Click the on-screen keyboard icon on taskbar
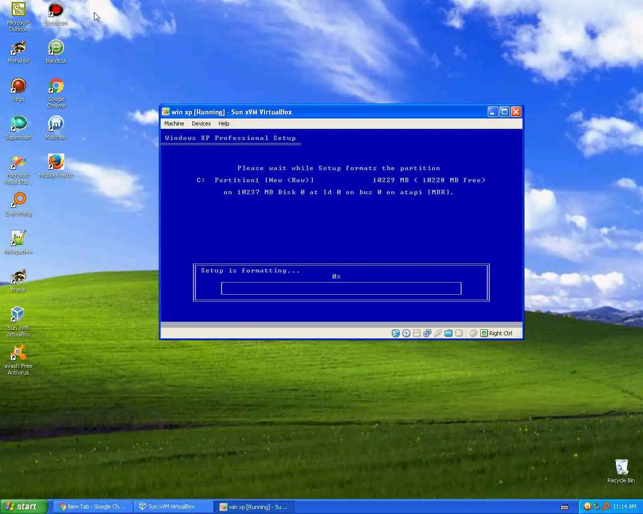The image size is (643, 514). (565, 507)
